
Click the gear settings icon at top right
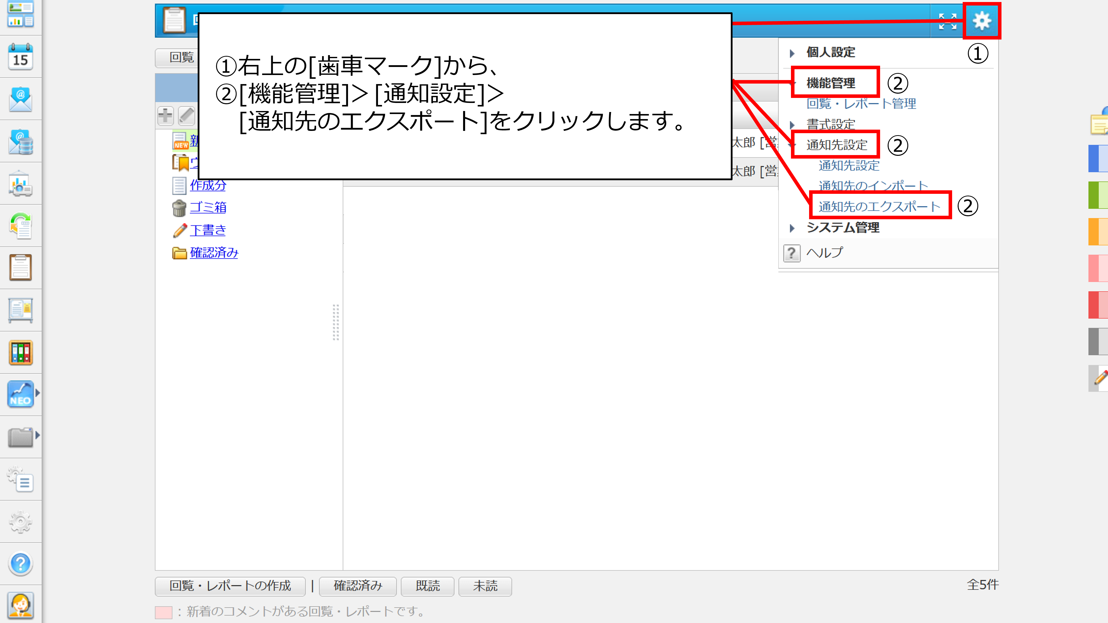[982, 21]
